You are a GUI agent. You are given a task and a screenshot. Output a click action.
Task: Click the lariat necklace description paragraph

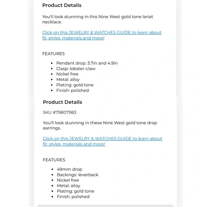coord(97,19)
